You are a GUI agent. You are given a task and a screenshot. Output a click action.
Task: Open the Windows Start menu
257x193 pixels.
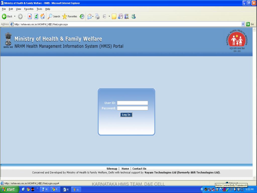pos(10,189)
